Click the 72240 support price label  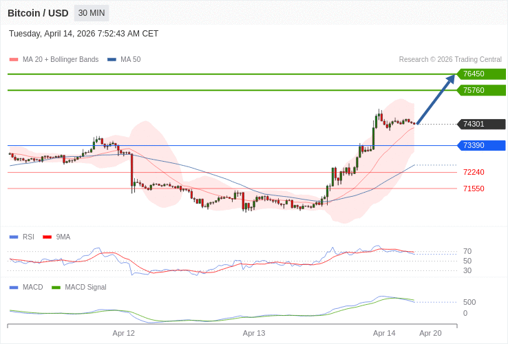474,172
